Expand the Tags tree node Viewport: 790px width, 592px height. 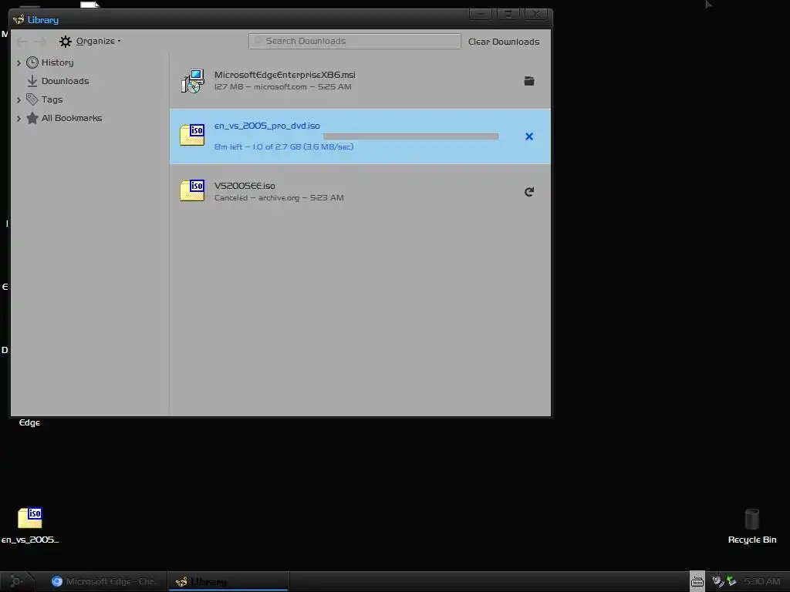[19, 100]
